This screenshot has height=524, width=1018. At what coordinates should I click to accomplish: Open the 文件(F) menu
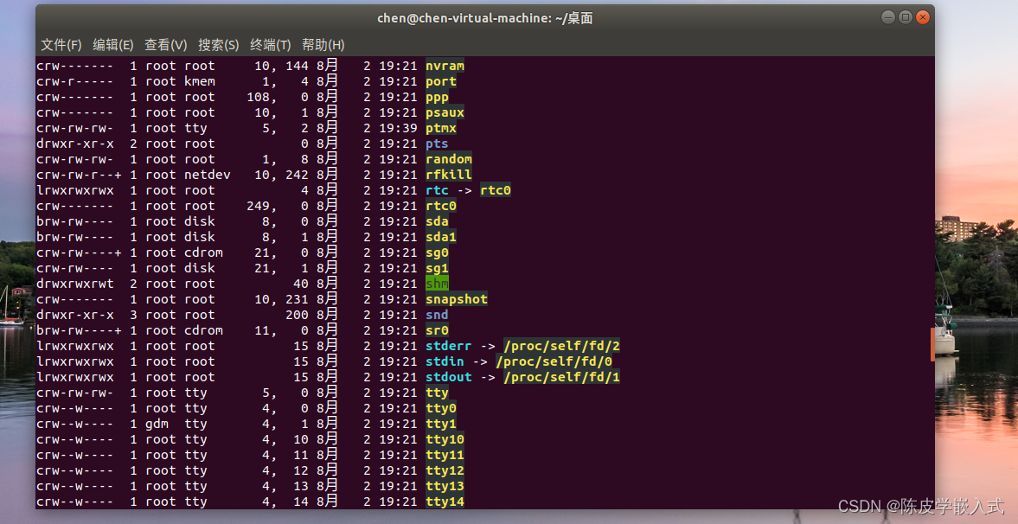[61, 45]
